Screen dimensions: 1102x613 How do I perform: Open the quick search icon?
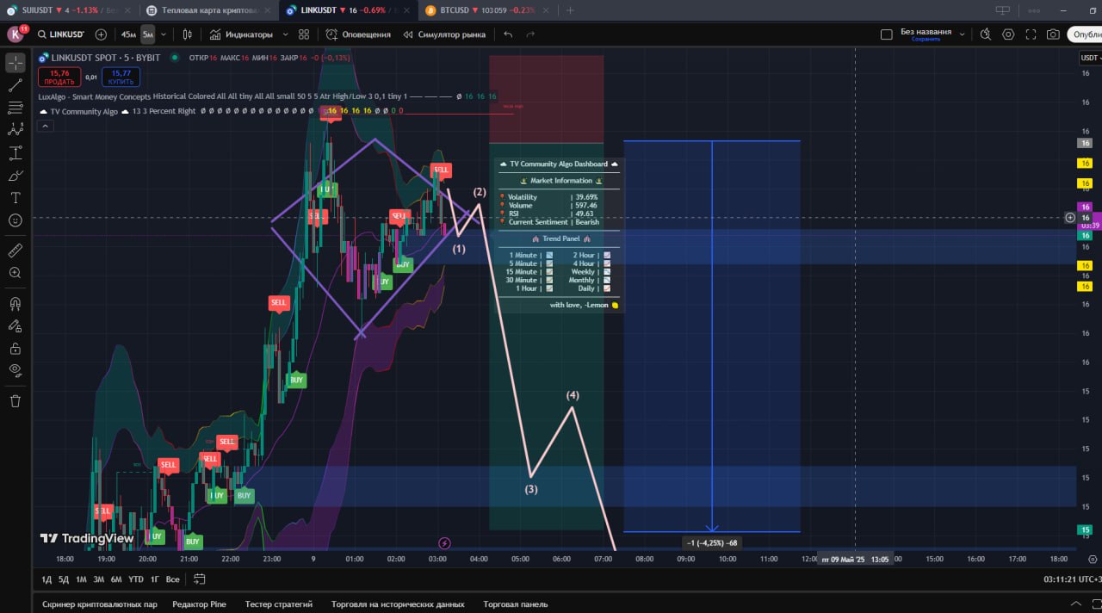(x=986, y=34)
